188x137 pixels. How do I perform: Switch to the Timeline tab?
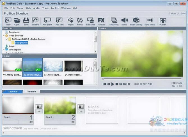[31, 92]
